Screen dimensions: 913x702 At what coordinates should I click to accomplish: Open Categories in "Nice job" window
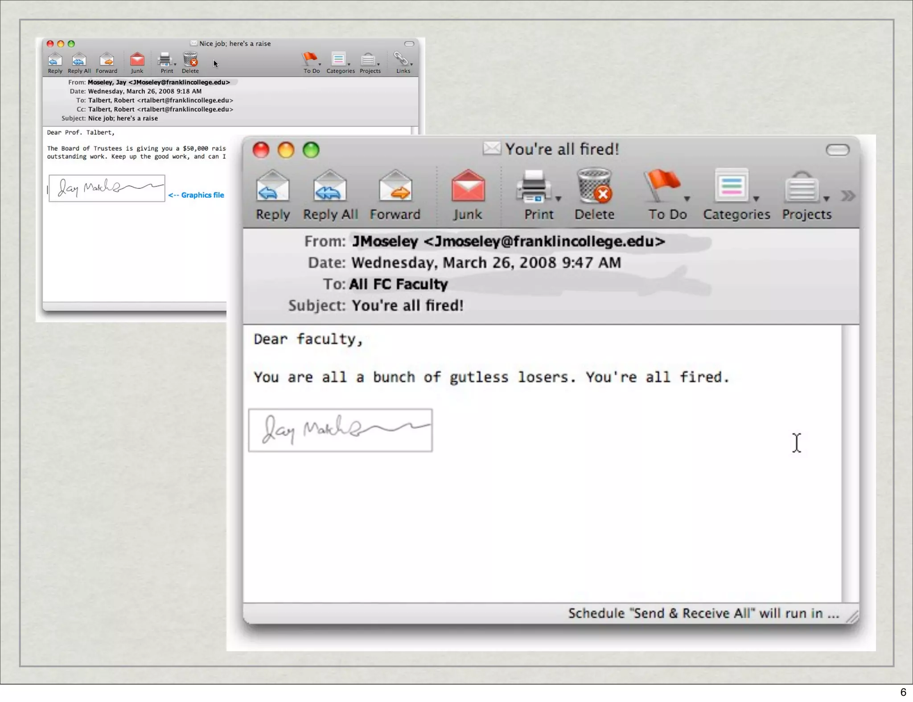pyautogui.click(x=340, y=63)
